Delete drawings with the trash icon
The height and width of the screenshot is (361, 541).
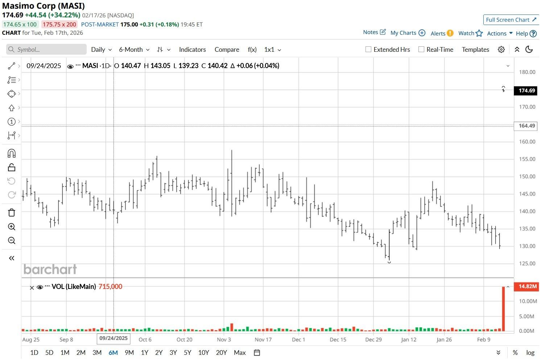click(12, 213)
